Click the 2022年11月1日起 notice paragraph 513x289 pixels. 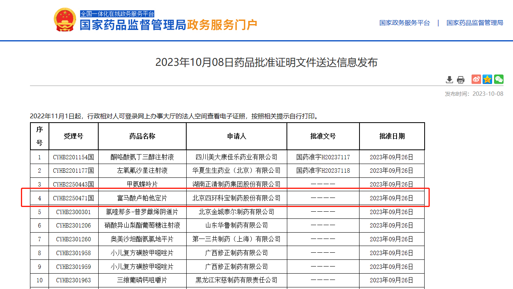[x=174, y=116]
